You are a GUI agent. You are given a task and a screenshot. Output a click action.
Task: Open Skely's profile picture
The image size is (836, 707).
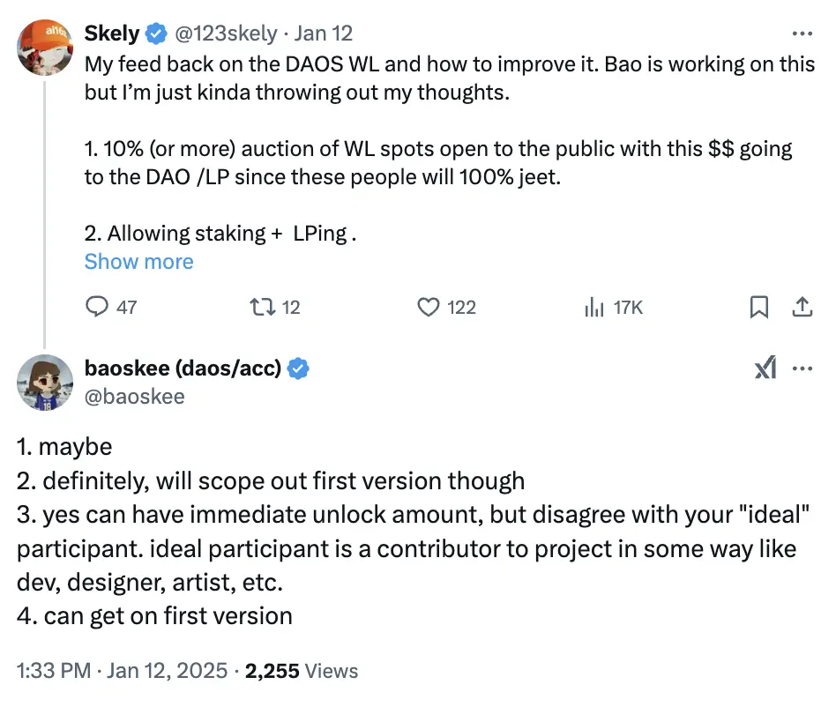point(45,48)
